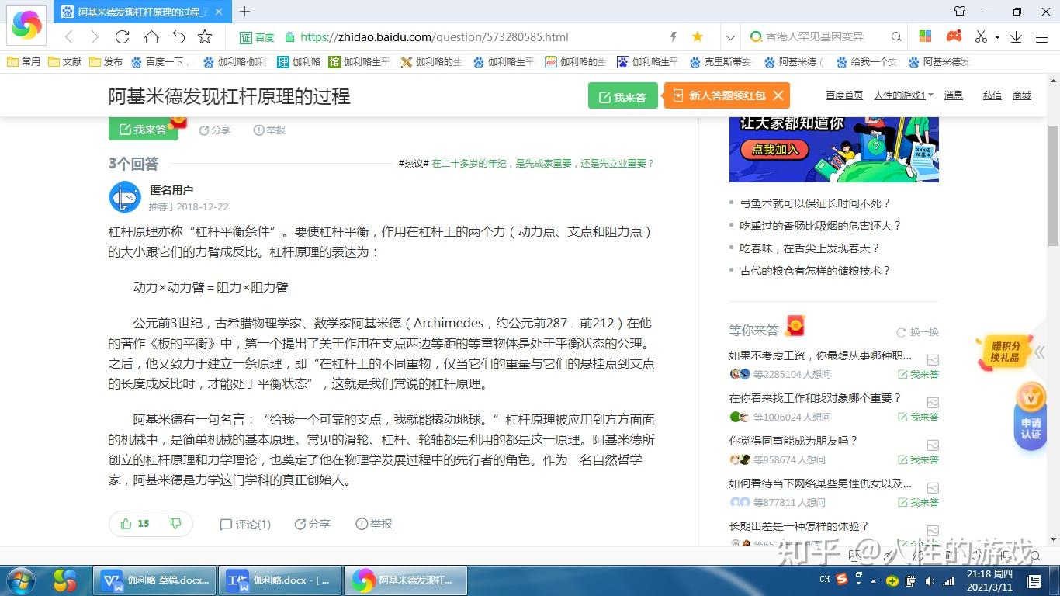The height and width of the screenshot is (596, 1060).
Task: Open the browser hamburger menu icon
Action: [x=1040, y=36]
